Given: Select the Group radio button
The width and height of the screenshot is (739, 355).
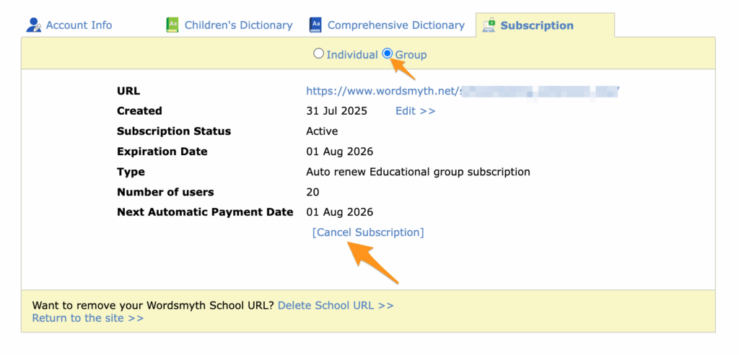Looking at the screenshot, I should click(x=388, y=53).
